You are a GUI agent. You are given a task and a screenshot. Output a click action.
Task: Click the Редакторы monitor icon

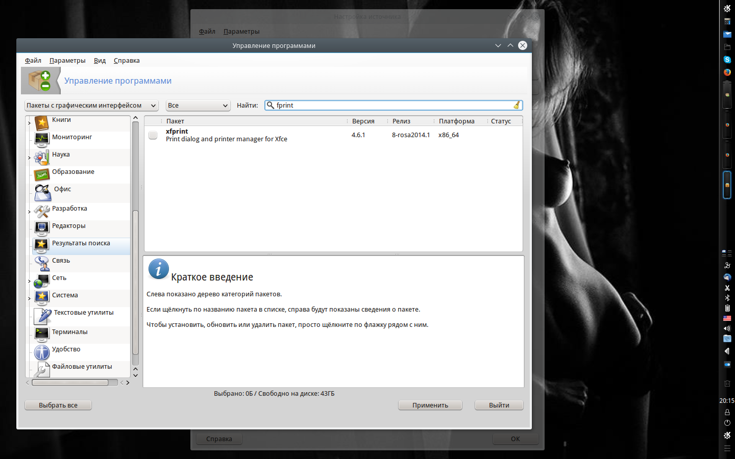pyautogui.click(x=41, y=227)
